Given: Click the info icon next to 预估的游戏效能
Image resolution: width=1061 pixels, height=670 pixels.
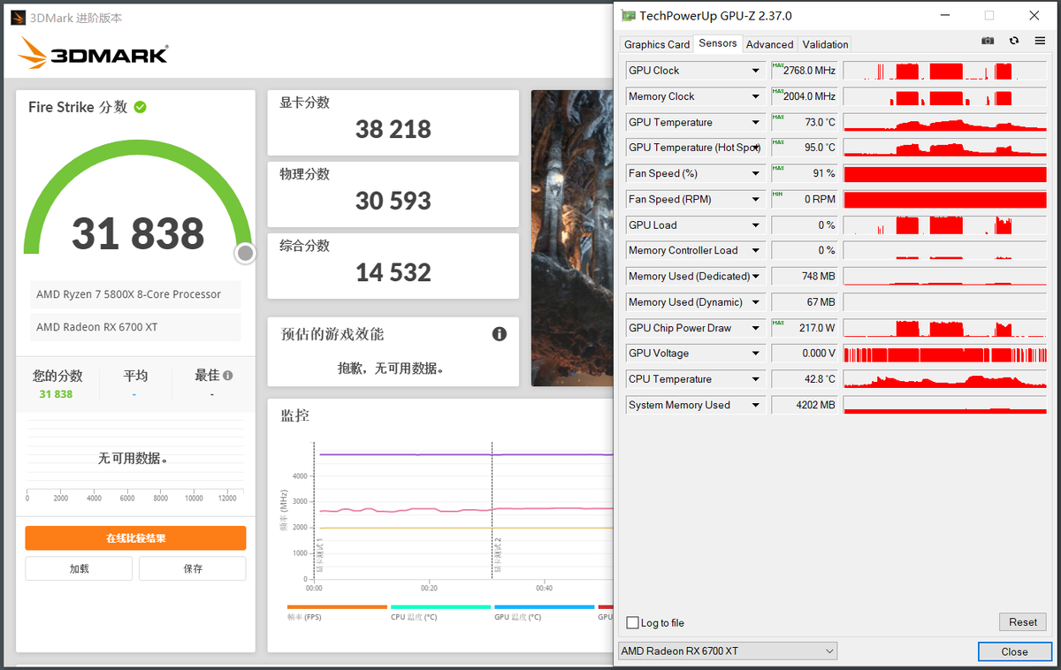Looking at the screenshot, I should click(x=499, y=333).
